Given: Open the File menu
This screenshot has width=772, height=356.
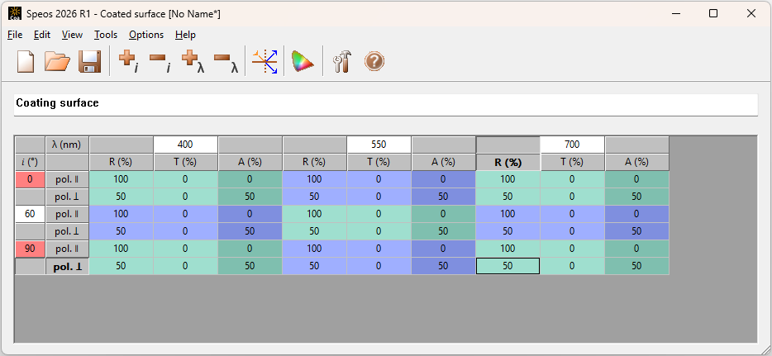Looking at the screenshot, I should [x=15, y=35].
